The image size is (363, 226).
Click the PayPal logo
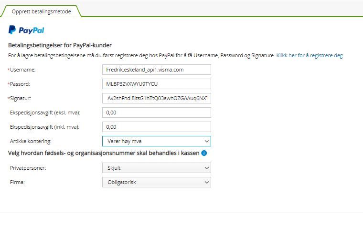pyautogui.click(x=26, y=31)
